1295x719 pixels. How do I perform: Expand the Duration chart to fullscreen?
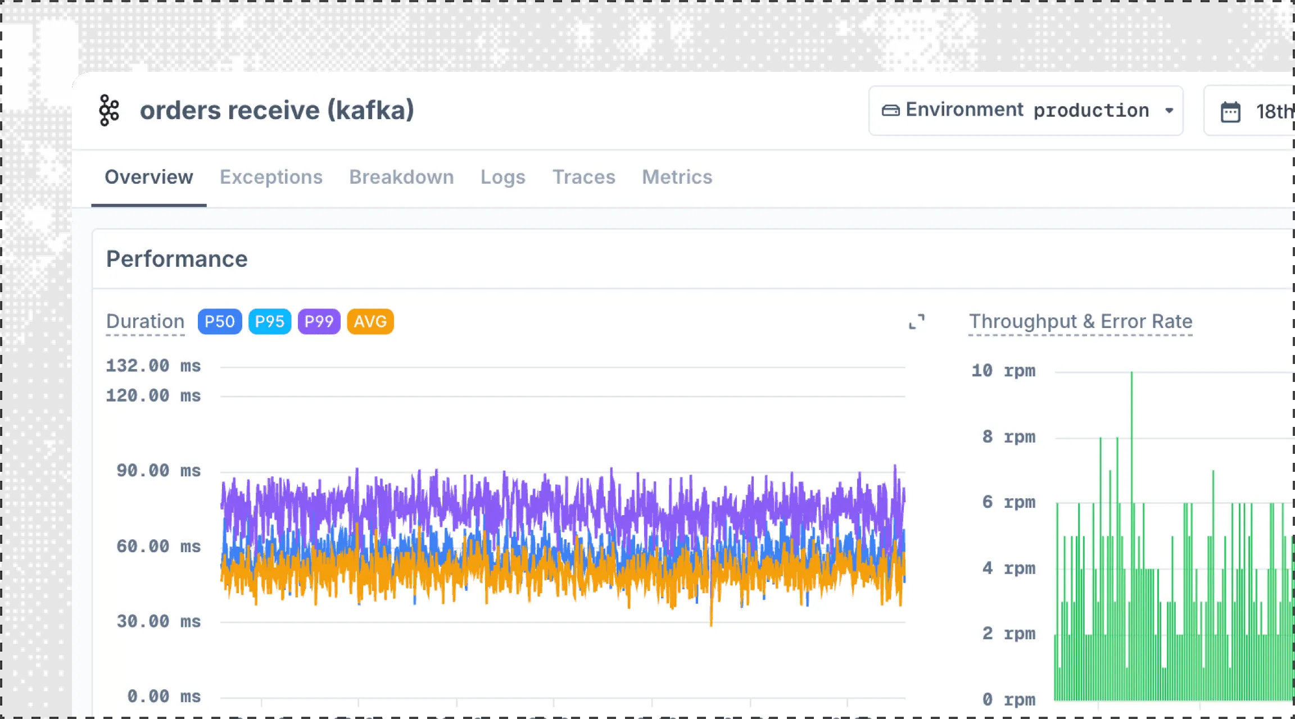(x=917, y=322)
